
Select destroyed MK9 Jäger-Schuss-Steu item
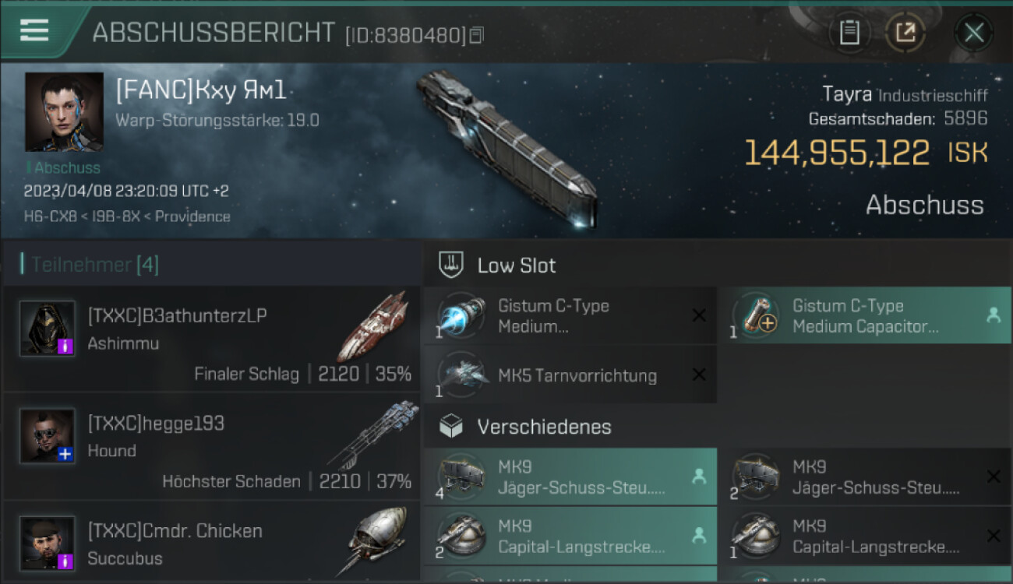click(x=864, y=477)
